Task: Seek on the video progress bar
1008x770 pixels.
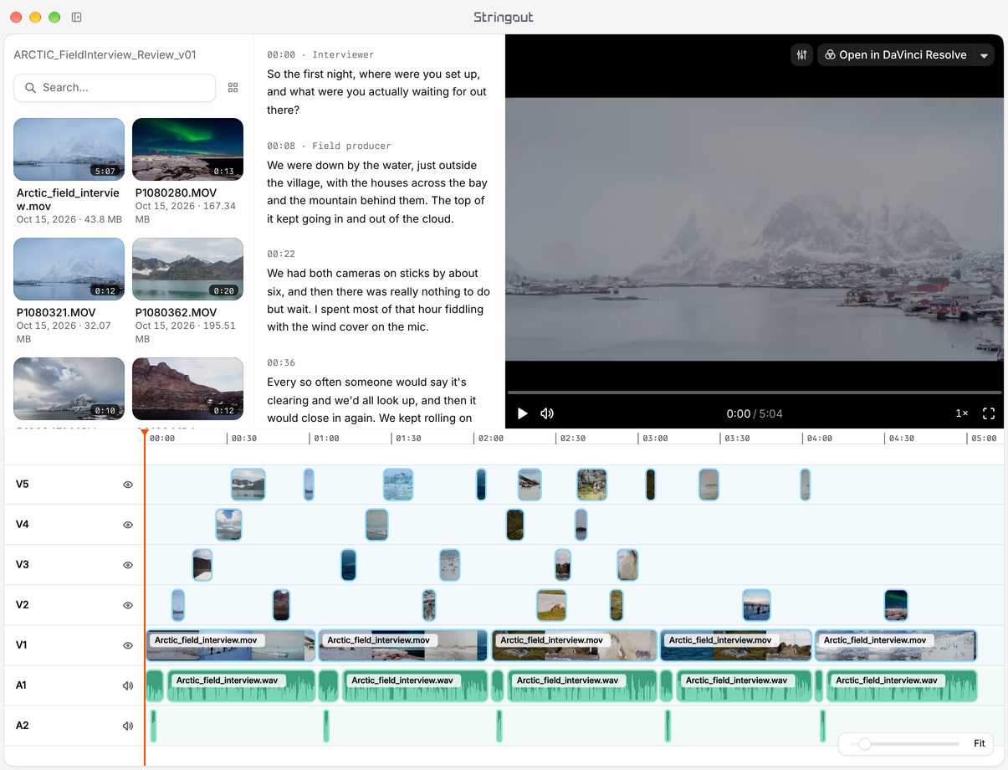Action: [754, 392]
